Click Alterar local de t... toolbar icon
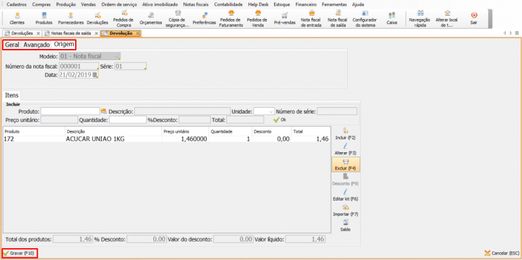Screen dimensions: 522x260 click(446, 19)
